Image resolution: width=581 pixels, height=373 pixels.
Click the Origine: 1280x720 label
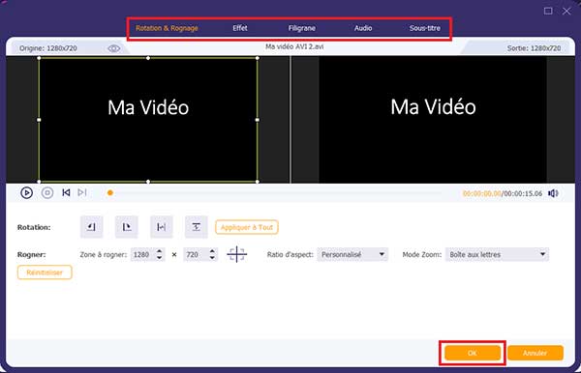coord(48,48)
